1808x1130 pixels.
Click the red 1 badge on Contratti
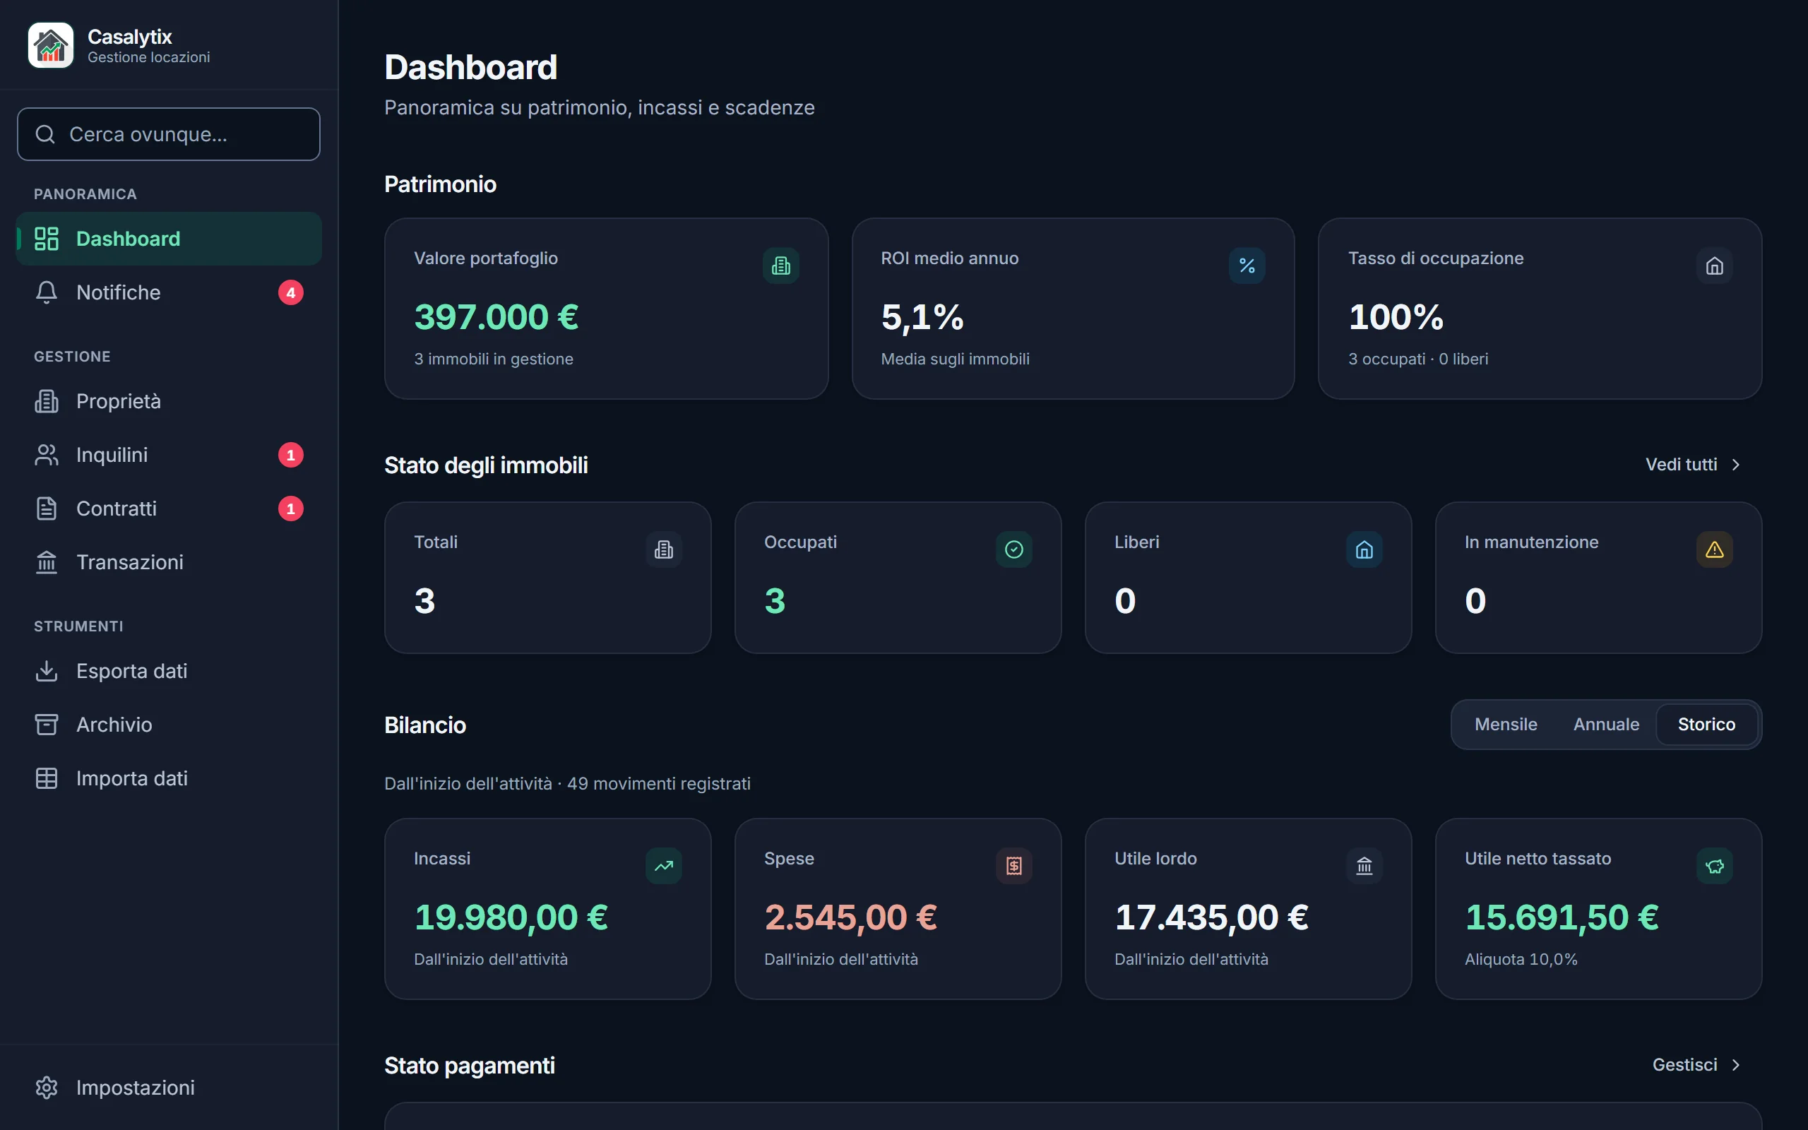pyautogui.click(x=291, y=509)
